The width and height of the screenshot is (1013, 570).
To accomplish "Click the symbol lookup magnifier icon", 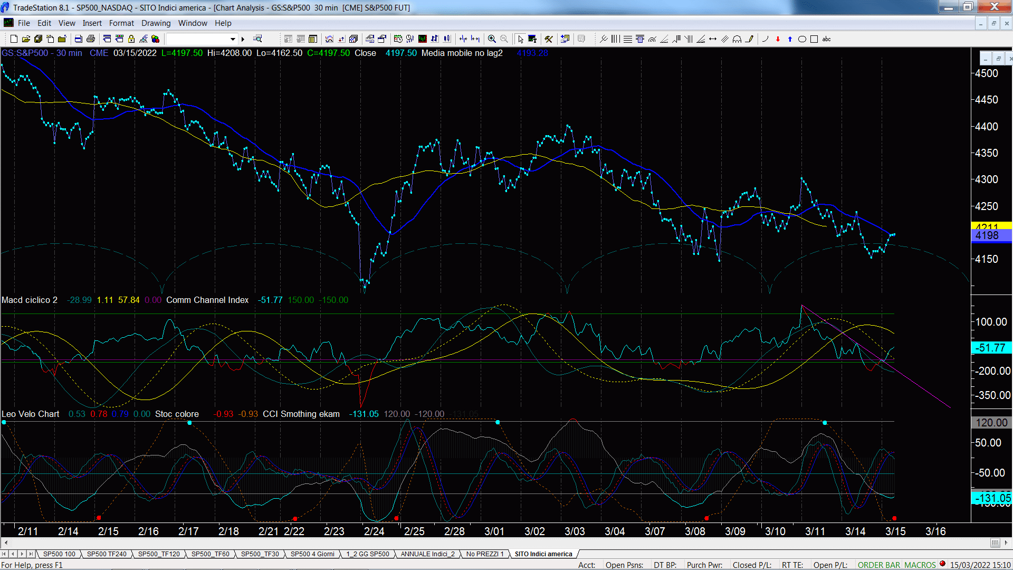I will (x=257, y=39).
